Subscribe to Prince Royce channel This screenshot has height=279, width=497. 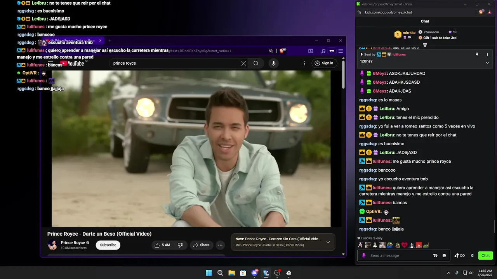108,245
